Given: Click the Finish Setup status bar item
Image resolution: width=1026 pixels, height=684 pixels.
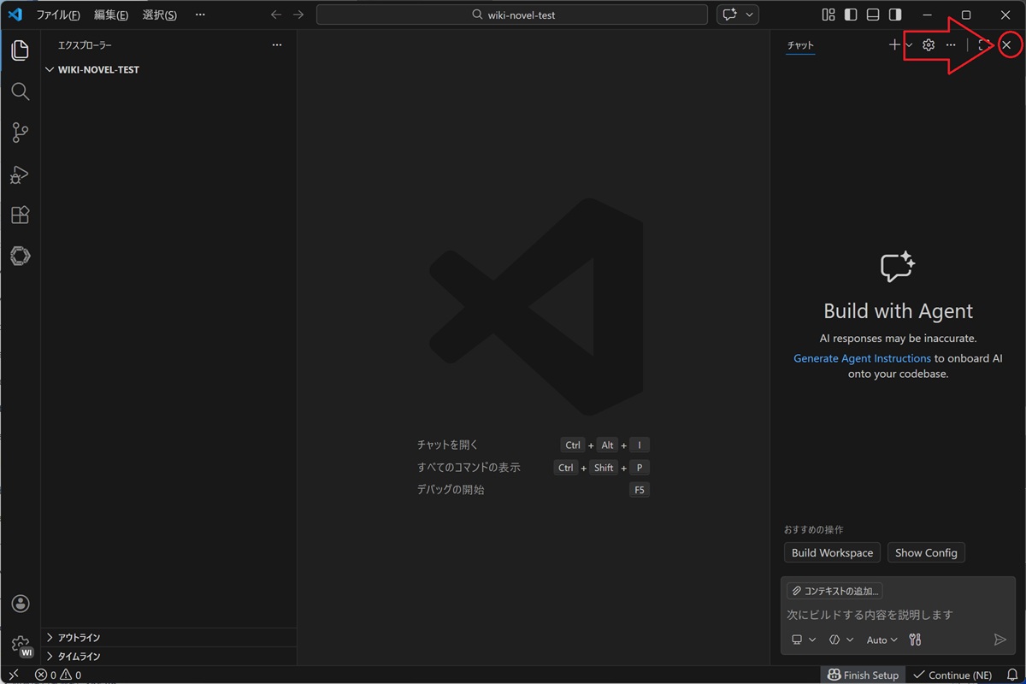Looking at the screenshot, I should click(863, 675).
